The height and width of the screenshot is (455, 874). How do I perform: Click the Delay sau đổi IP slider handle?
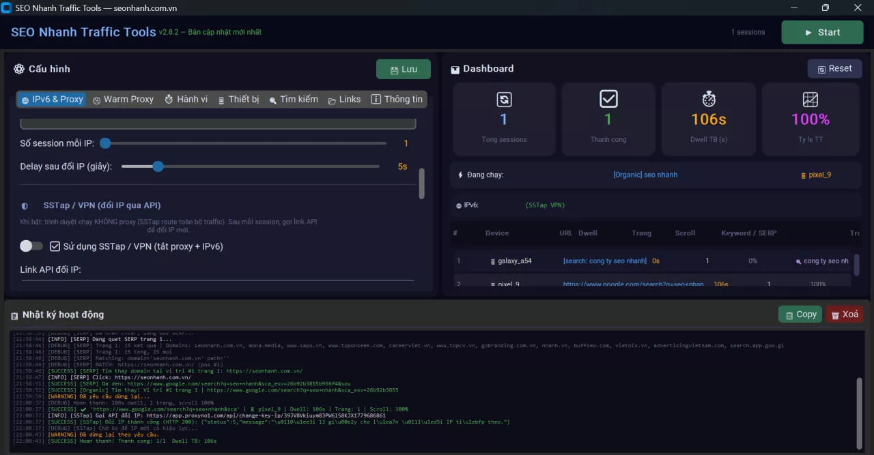pos(158,166)
